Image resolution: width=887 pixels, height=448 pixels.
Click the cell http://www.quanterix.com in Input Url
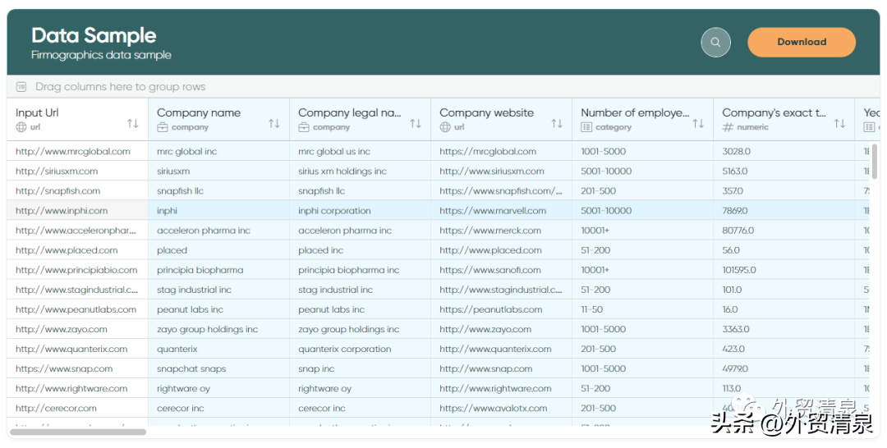[x=77, y=350]
